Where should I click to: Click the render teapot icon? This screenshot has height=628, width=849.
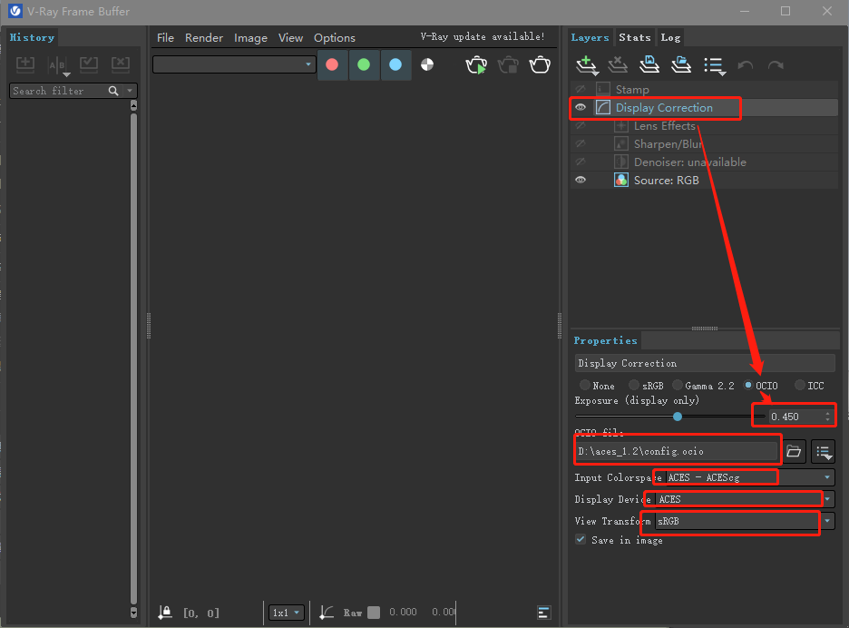coord(541,65)
